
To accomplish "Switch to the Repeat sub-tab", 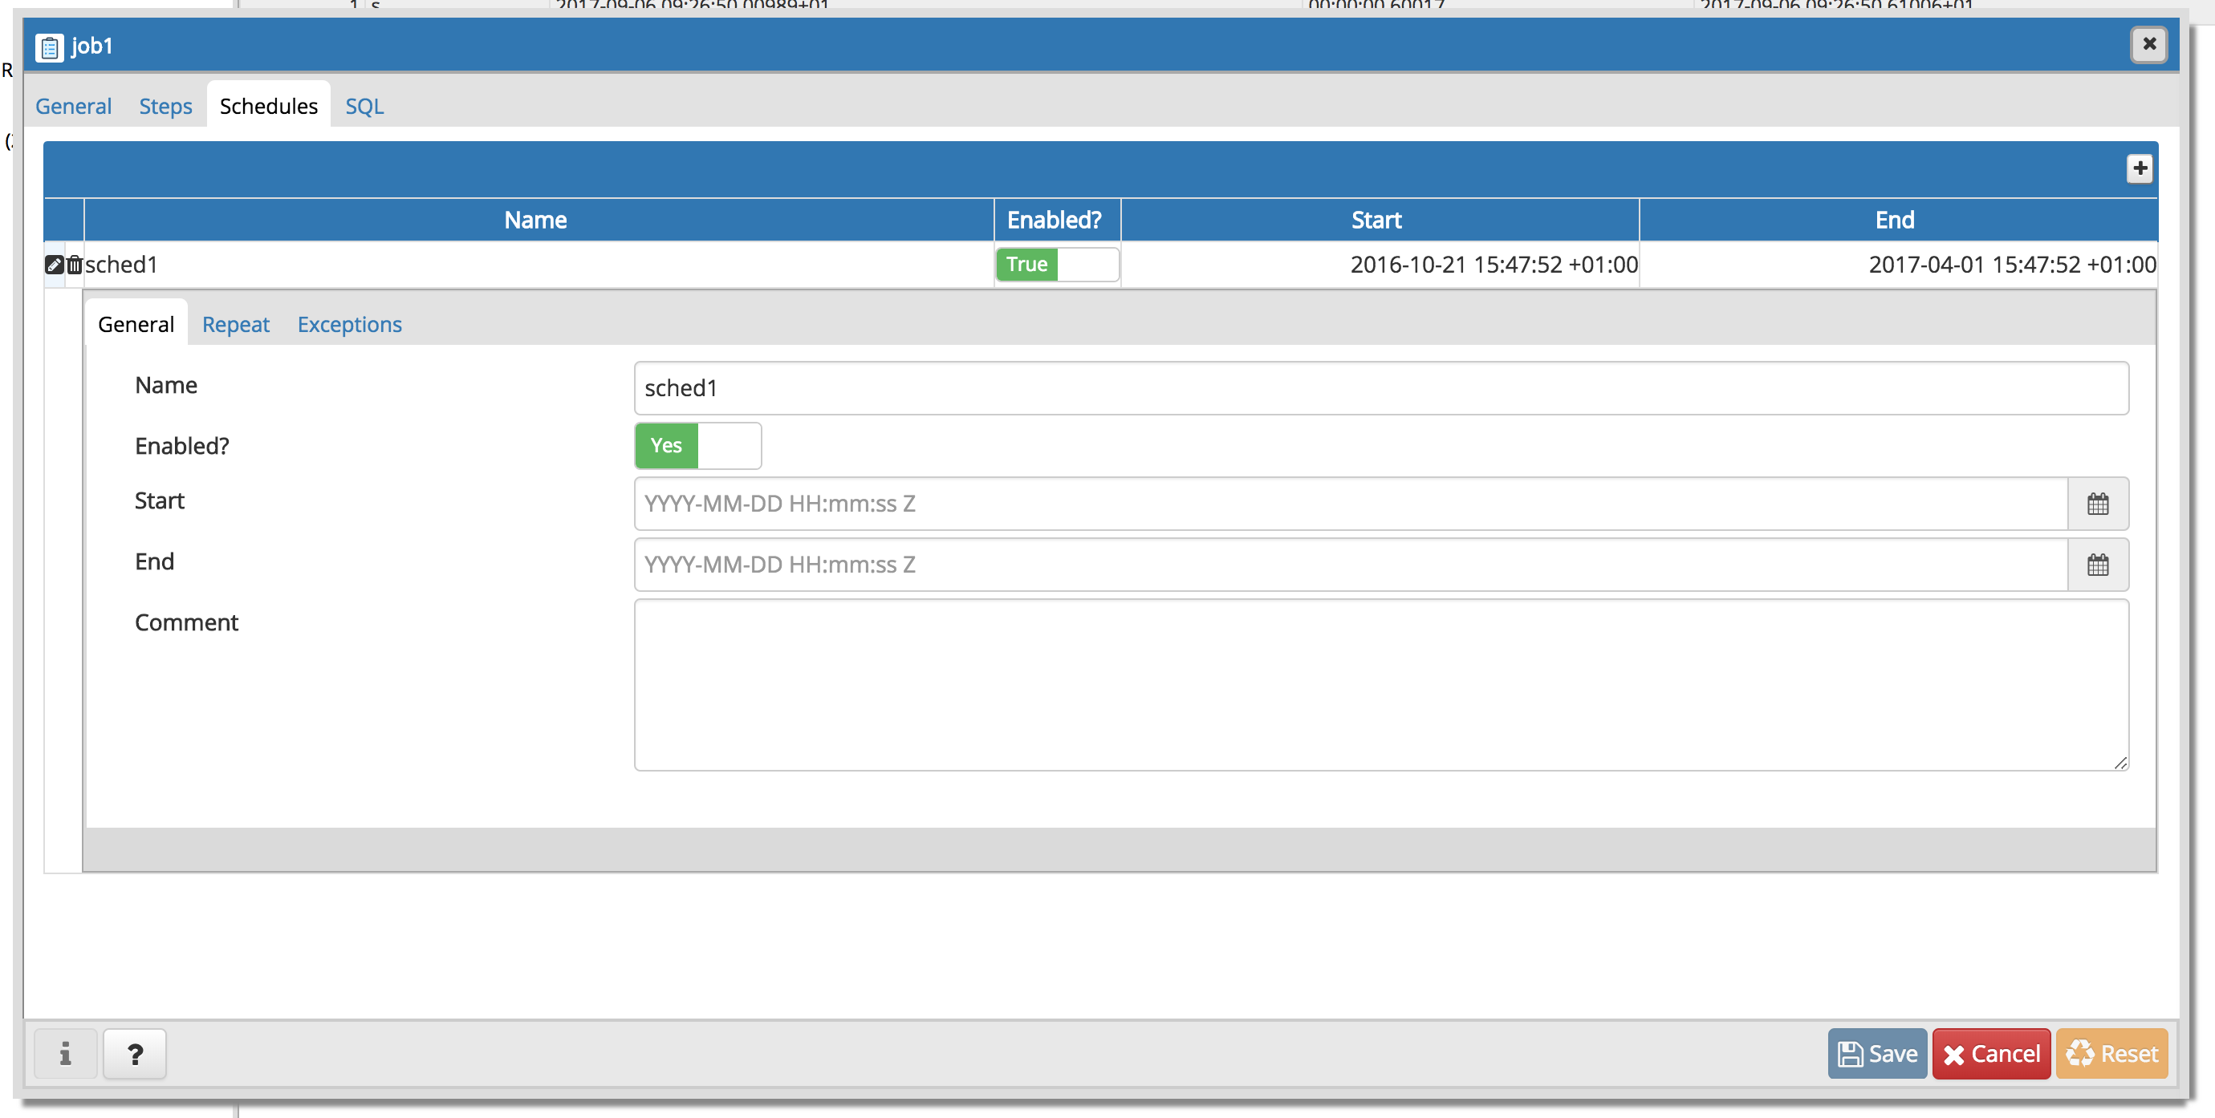I will [236, 325].
